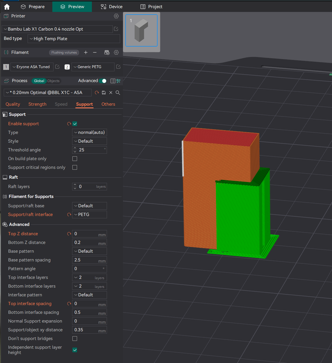Open the home page icon
Viewport: 332px width, 363px height.
click(6, 6)
